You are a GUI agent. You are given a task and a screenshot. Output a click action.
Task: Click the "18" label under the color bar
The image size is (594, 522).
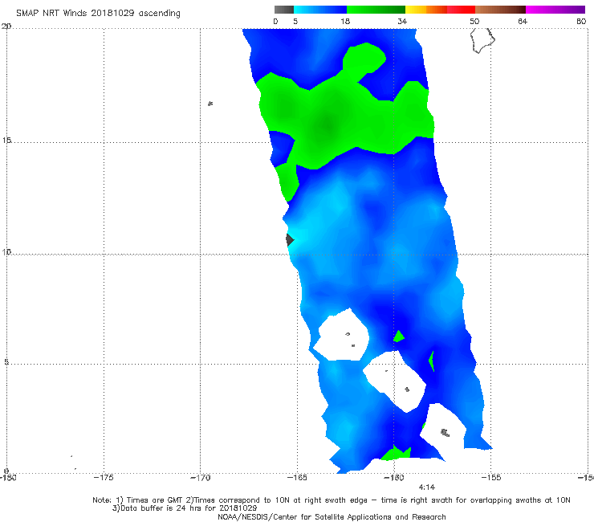tap(345, 21)
